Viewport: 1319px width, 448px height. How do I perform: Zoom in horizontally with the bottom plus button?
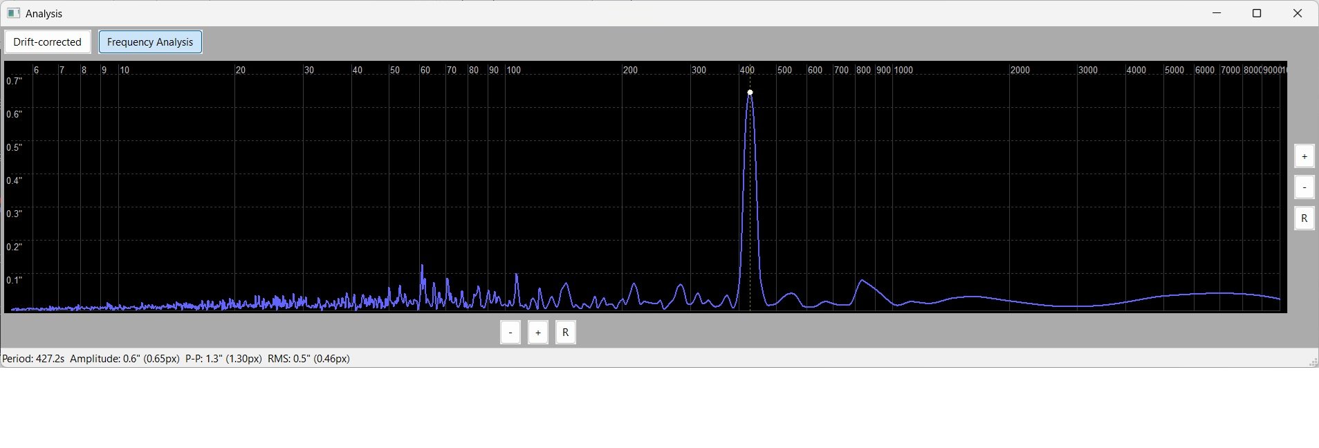[538, 333]
